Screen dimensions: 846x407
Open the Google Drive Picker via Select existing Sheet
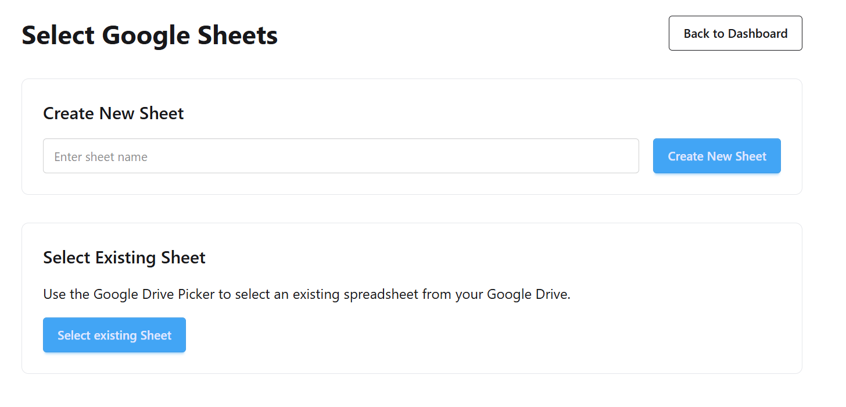(x=114, y=335)
